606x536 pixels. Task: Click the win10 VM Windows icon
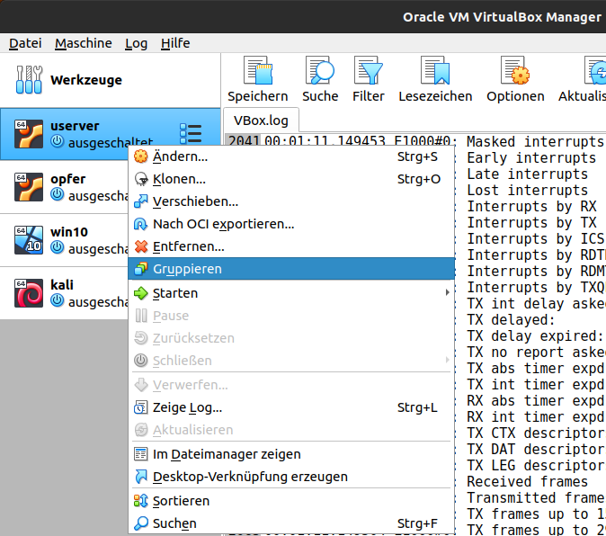coord(29,240)
